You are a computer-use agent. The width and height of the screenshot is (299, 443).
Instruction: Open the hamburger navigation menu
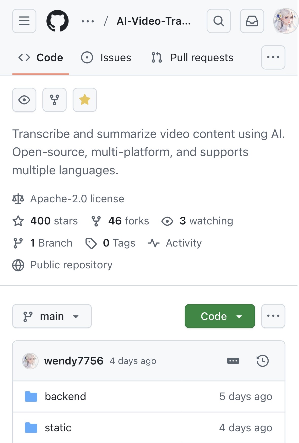(x=24, y=21)
